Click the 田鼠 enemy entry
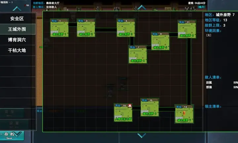 (x=209, y=83)
